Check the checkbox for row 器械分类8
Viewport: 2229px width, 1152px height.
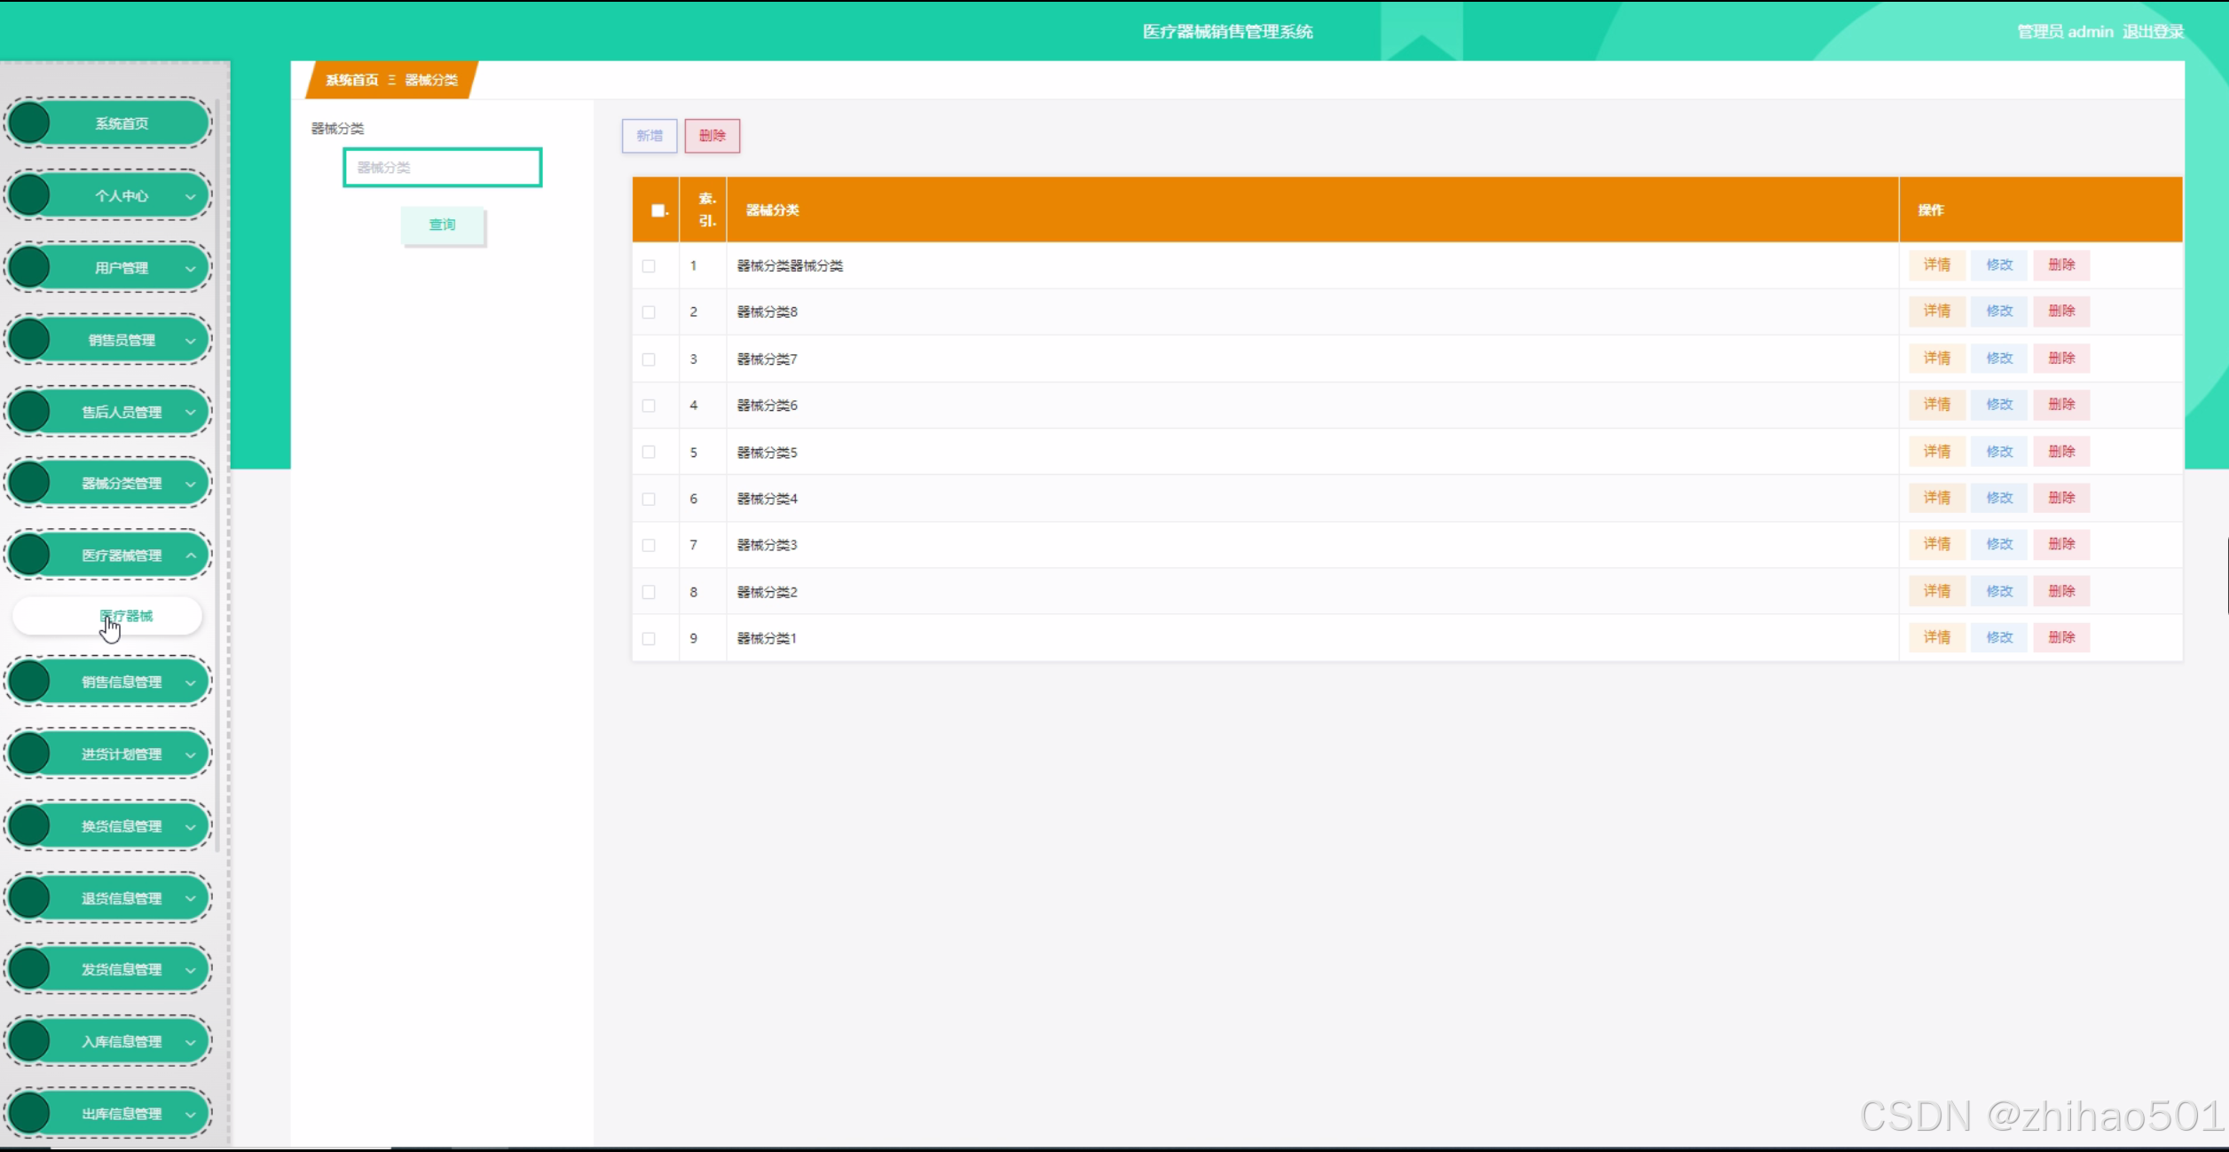point(649,312)
